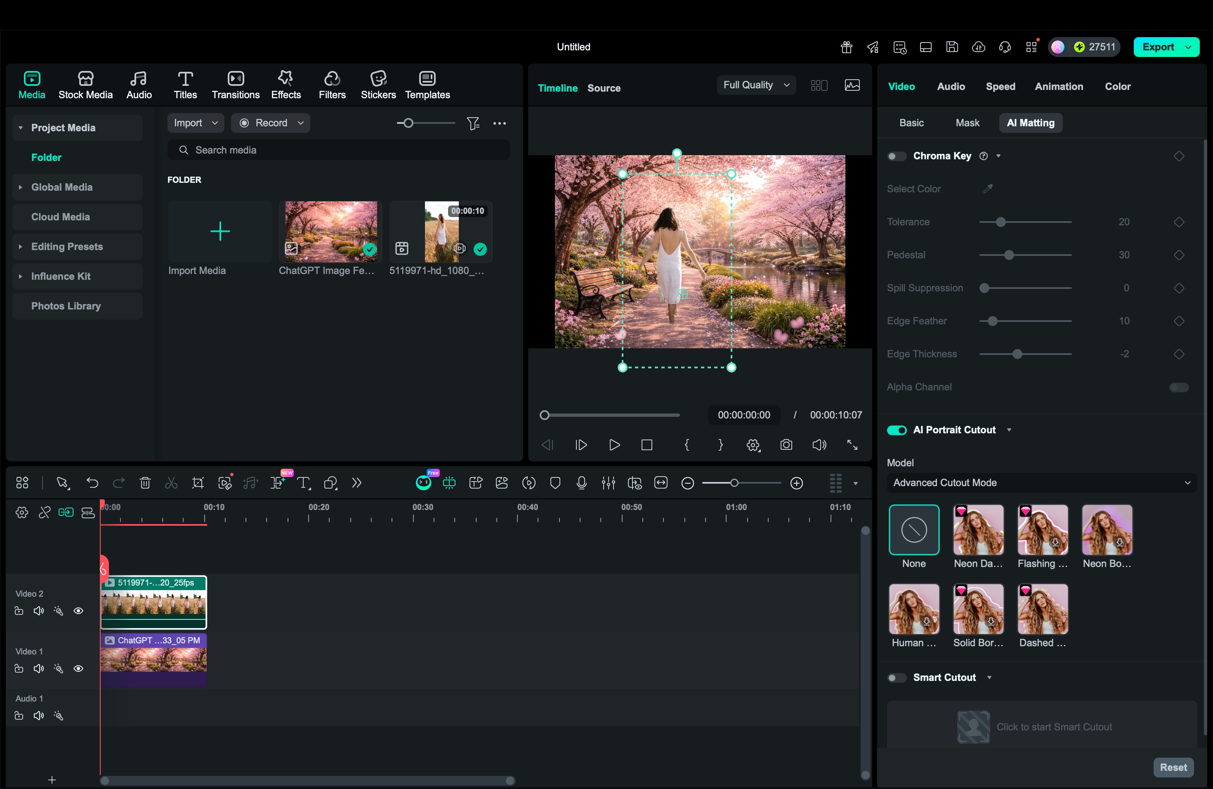Viewport: 1213px width, 789px height.
Task: Take a snapshot with the camera icon
Action: click(x=786, y=444)
